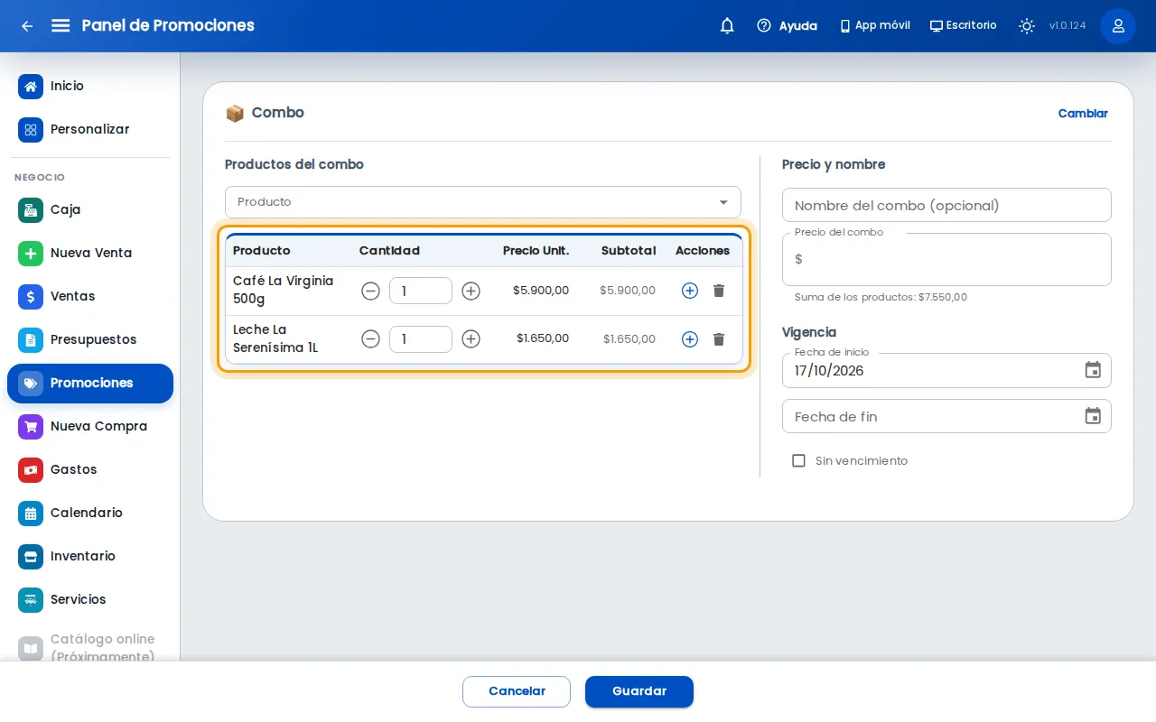Click quantity field for Leche La Serenísima
The image size is (1156, 722).
click(x=421, y=339)
